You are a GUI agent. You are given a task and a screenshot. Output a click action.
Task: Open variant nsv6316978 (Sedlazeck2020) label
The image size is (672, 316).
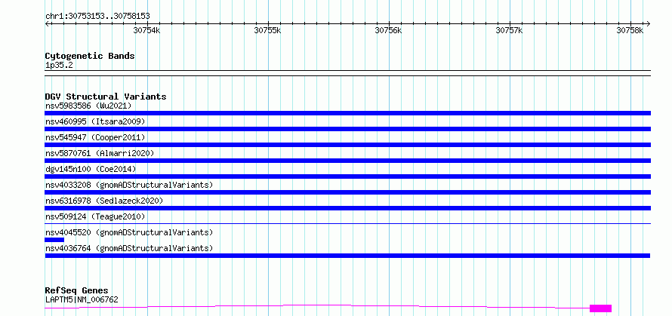(x=104, y=201)
